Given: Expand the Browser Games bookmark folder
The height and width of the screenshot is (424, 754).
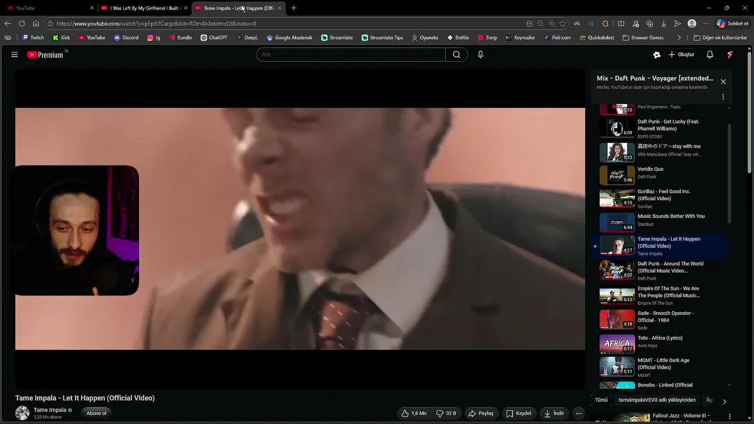Looking at the screenshot, I should pos(643,38).
